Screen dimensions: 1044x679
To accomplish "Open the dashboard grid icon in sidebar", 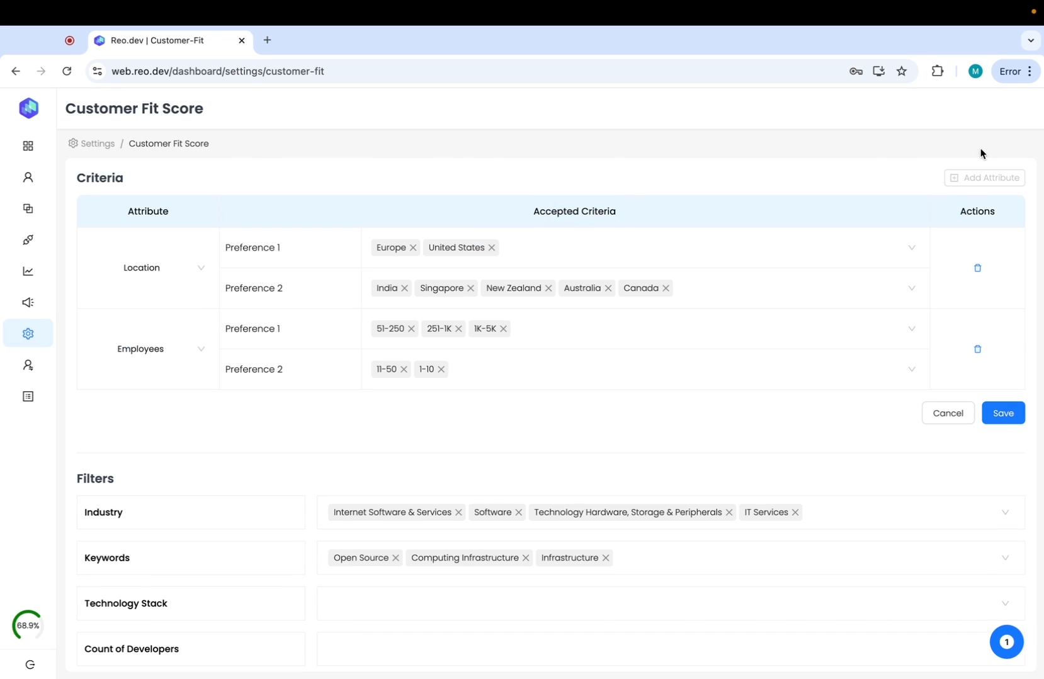I will 28,146.
